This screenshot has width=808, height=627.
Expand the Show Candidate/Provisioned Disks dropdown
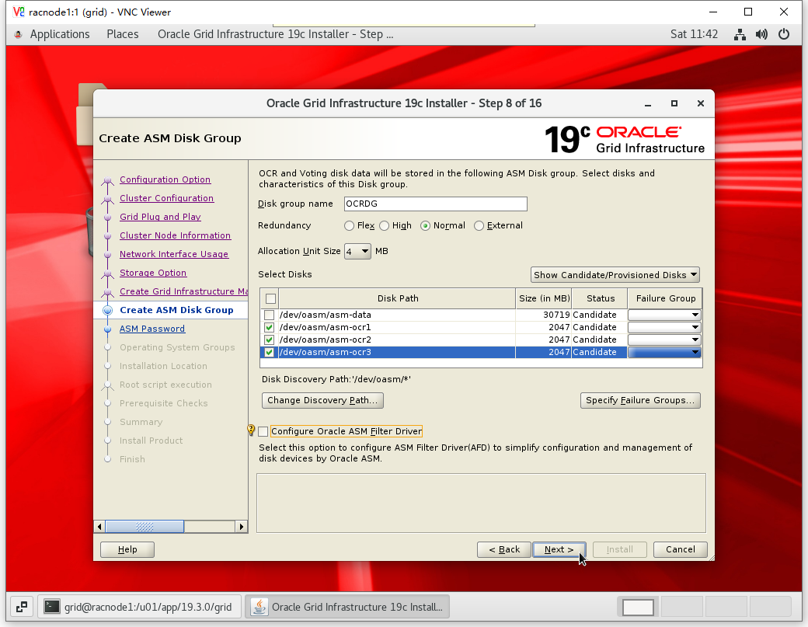615,275
